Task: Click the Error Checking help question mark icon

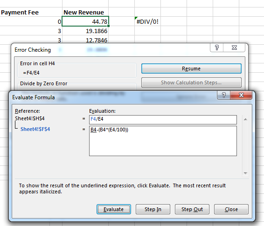Action: click(x=217, y=48)
